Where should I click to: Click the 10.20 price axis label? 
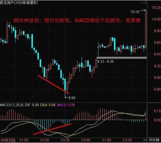157,8
